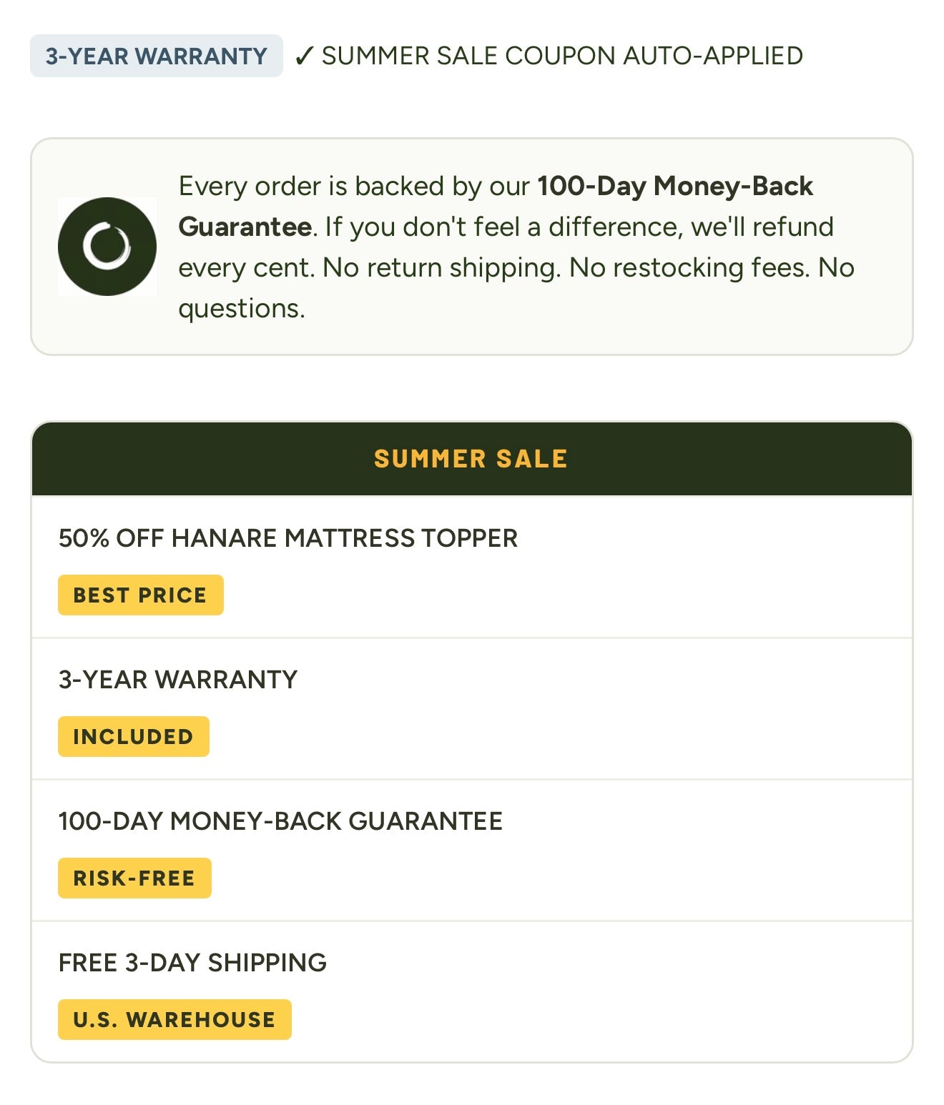Click the word 'questions.' in guarantee box
Viewport: 944px width, 1105px height.
(x=242, y=309)
